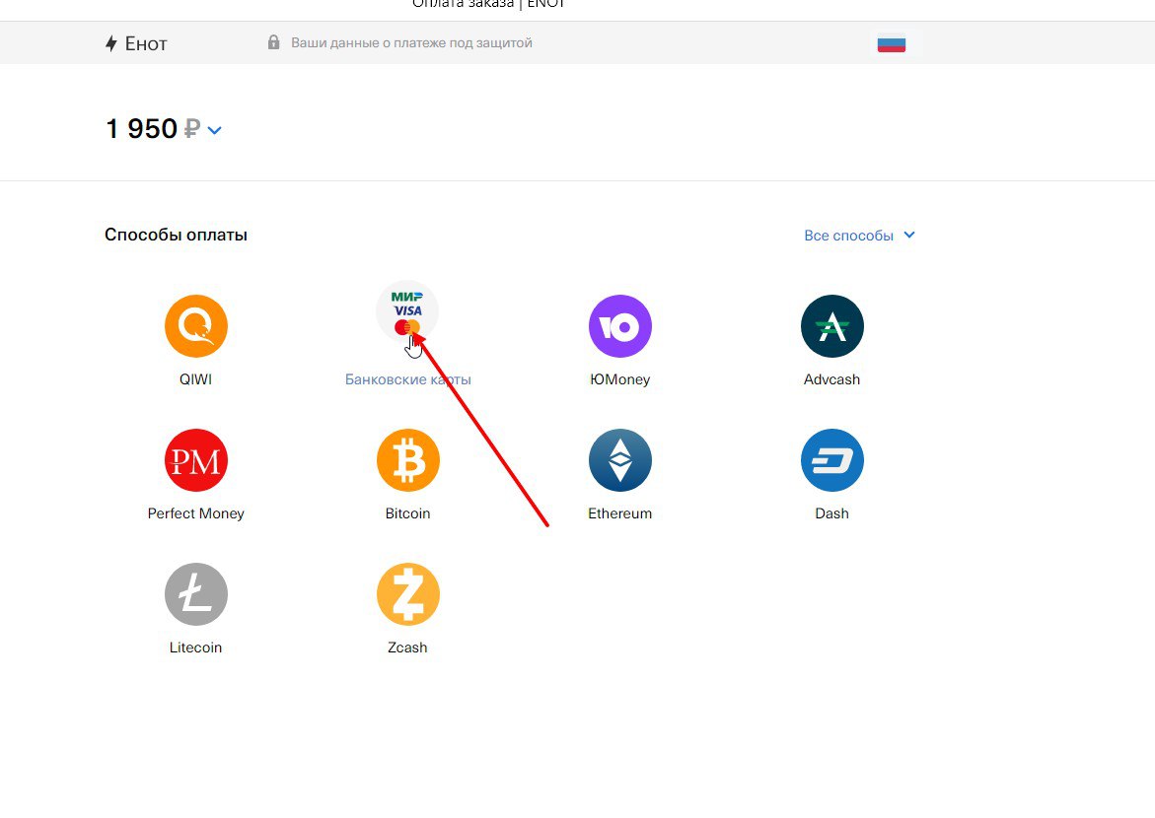Image resolution: width=1155 pixels, height=818 pixels.
Task: Click the 'Zcash' text label
Action: pos(407,648)
